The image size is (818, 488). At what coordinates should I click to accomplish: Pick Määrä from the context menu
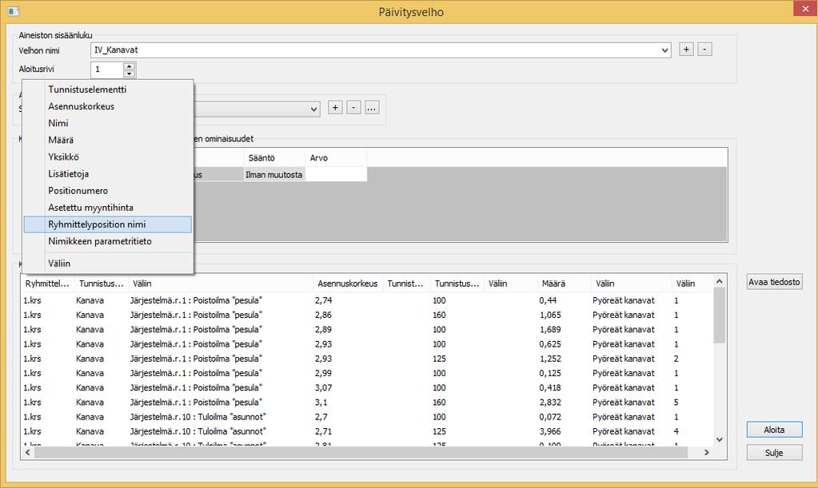[x=107, y=140]
